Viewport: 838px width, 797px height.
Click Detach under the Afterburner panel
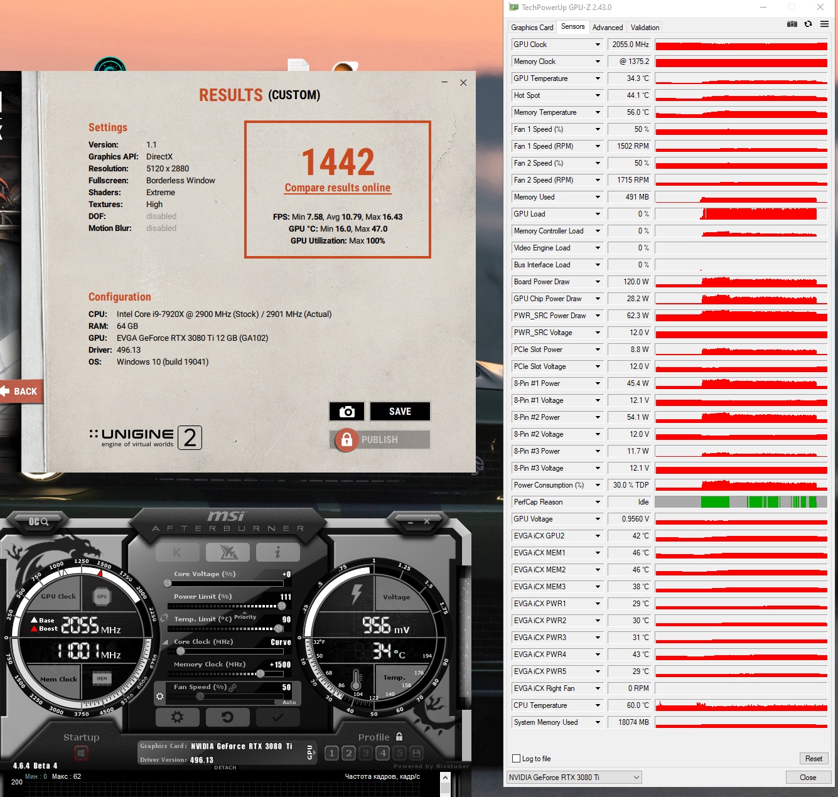(x=225, y=768)
